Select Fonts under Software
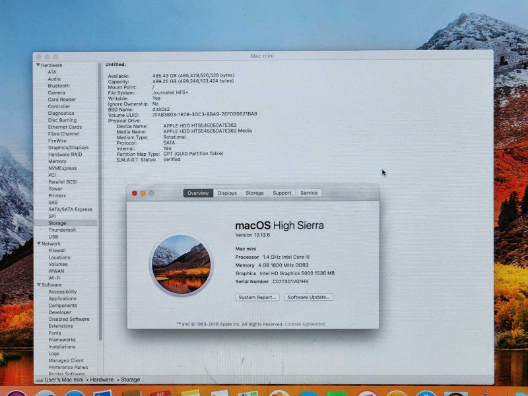528x396 pixels. (55, 333)
